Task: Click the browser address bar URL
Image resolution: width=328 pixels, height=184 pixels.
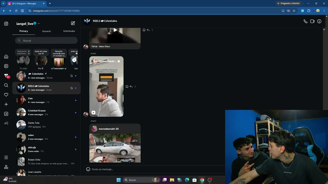Action: pos(56,11)
